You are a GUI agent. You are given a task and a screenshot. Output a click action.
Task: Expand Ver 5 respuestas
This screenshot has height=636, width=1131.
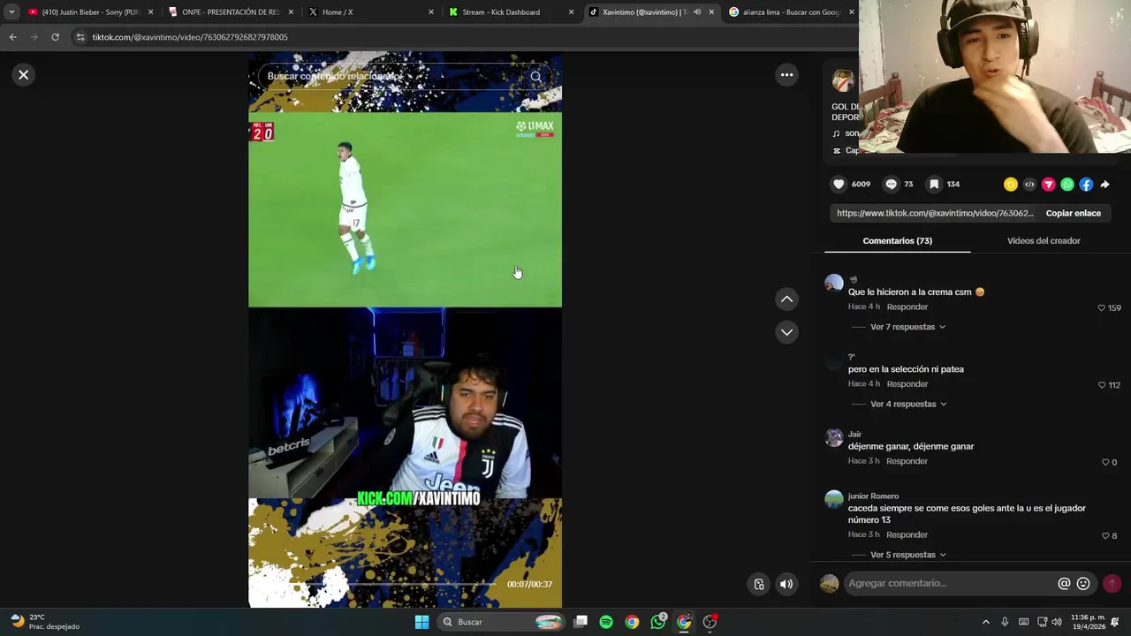908,555
